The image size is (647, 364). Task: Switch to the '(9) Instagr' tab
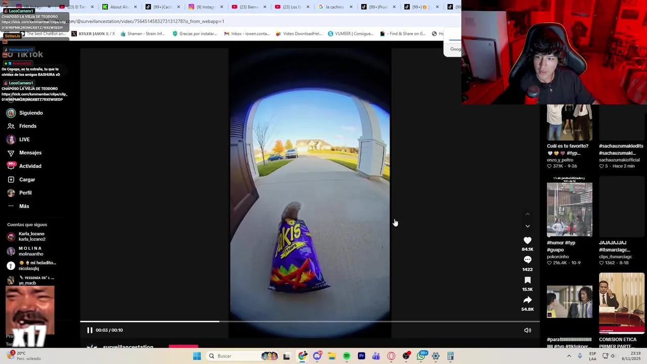click(x=206, y=7)
